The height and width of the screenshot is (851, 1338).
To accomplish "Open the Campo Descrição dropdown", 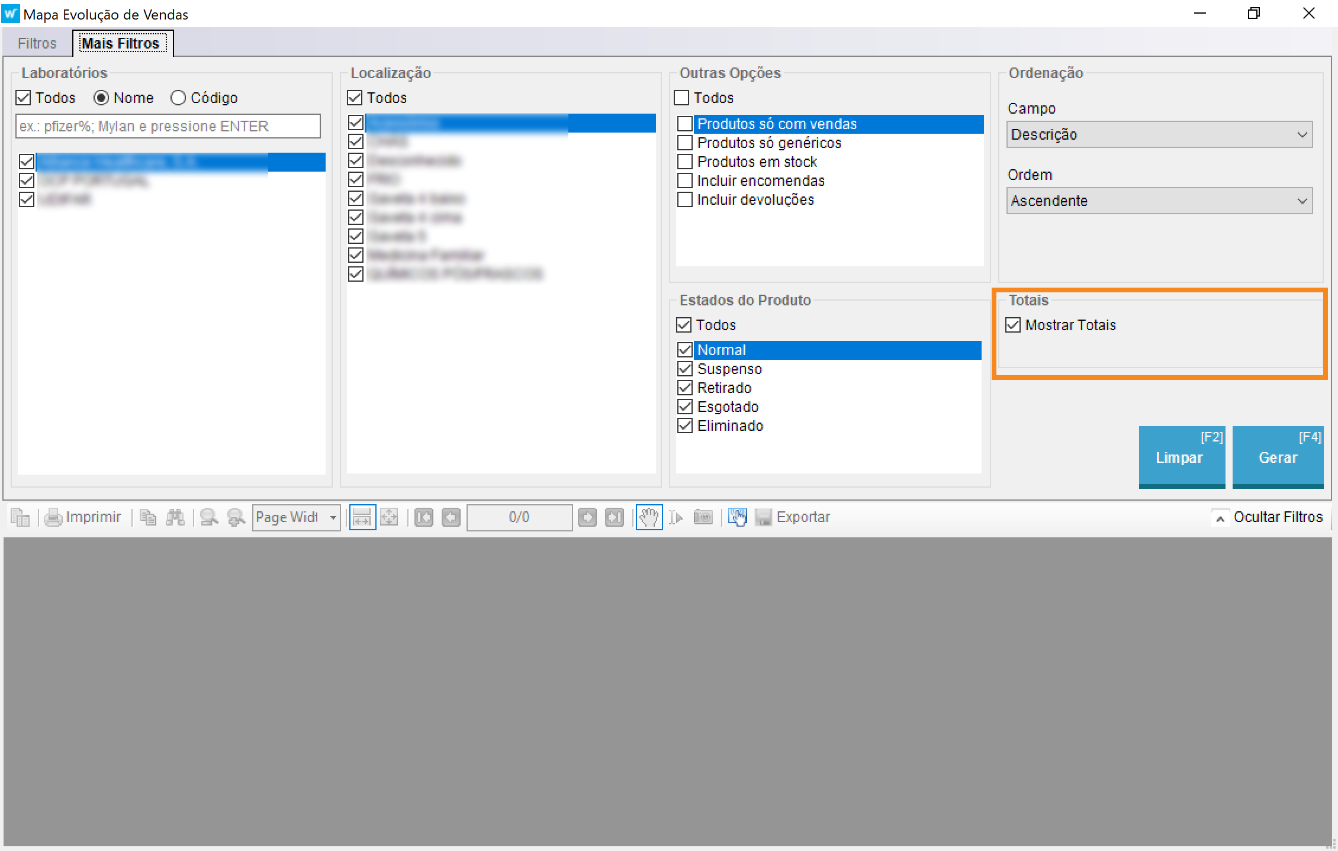I will [1159, 134].
